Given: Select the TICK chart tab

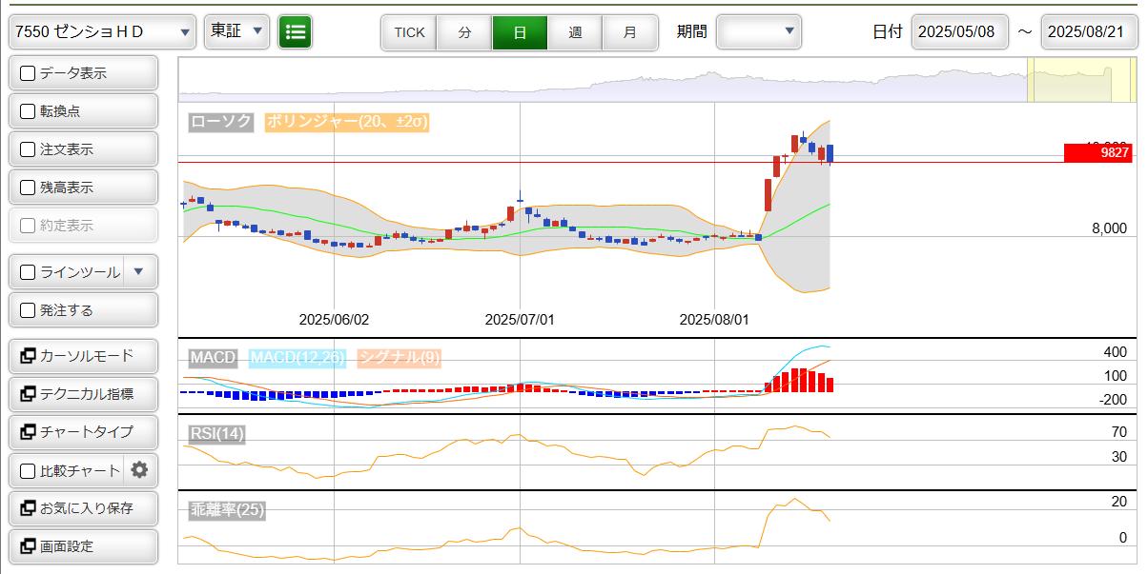Looking at the screenshot, I should 409,32.
